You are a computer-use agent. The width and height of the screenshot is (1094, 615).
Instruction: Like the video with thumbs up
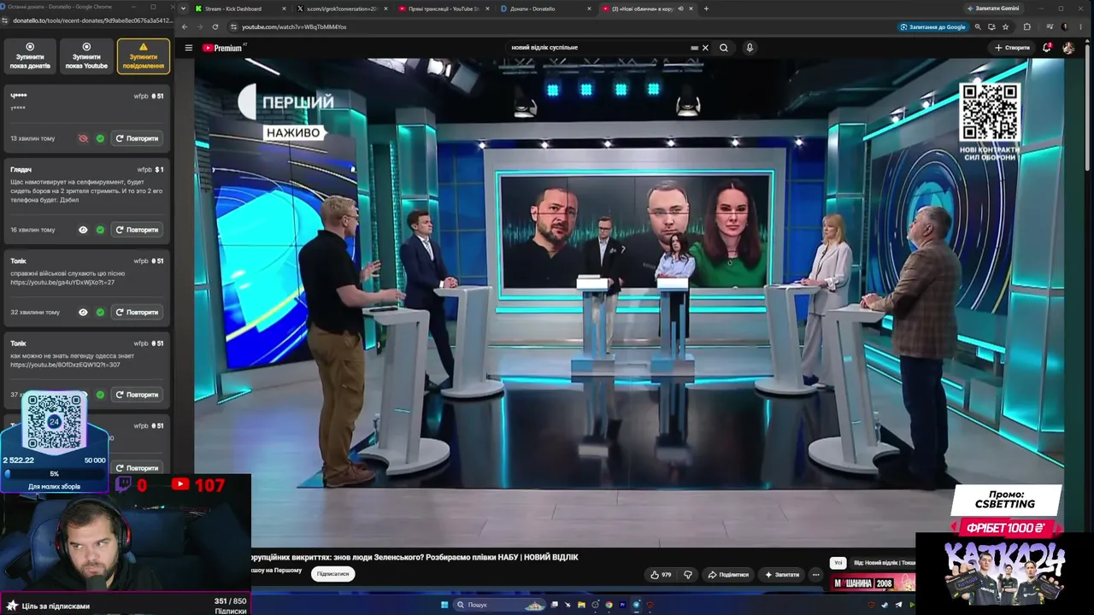661,575
